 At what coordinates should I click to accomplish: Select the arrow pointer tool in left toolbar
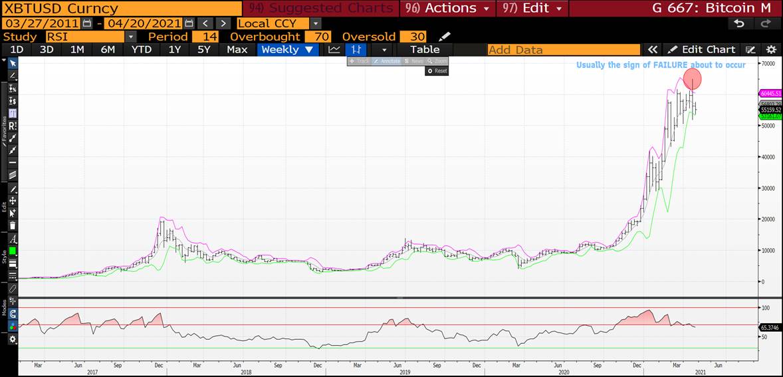13,63
